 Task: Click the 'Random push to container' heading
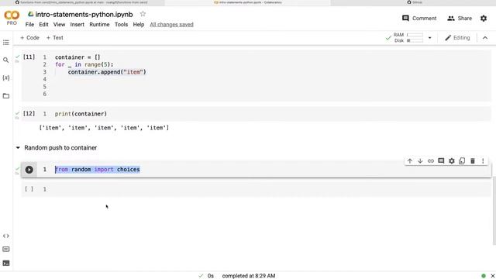coord(60,148)
